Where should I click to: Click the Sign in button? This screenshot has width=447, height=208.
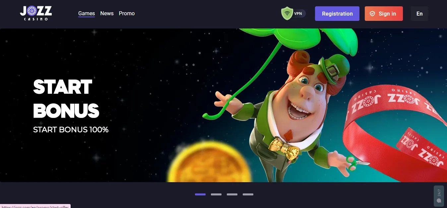[x=384, y=14]
